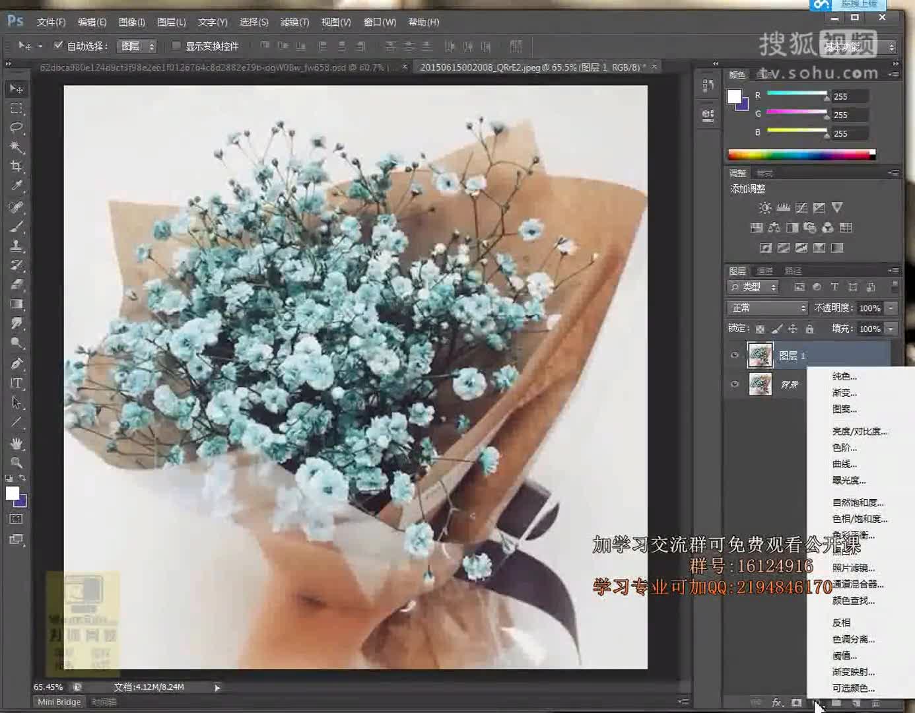The height and width of the screenshot is (713, 915).
Task: Open the 图像(I) menu
Action: click(x=131, y=22)
